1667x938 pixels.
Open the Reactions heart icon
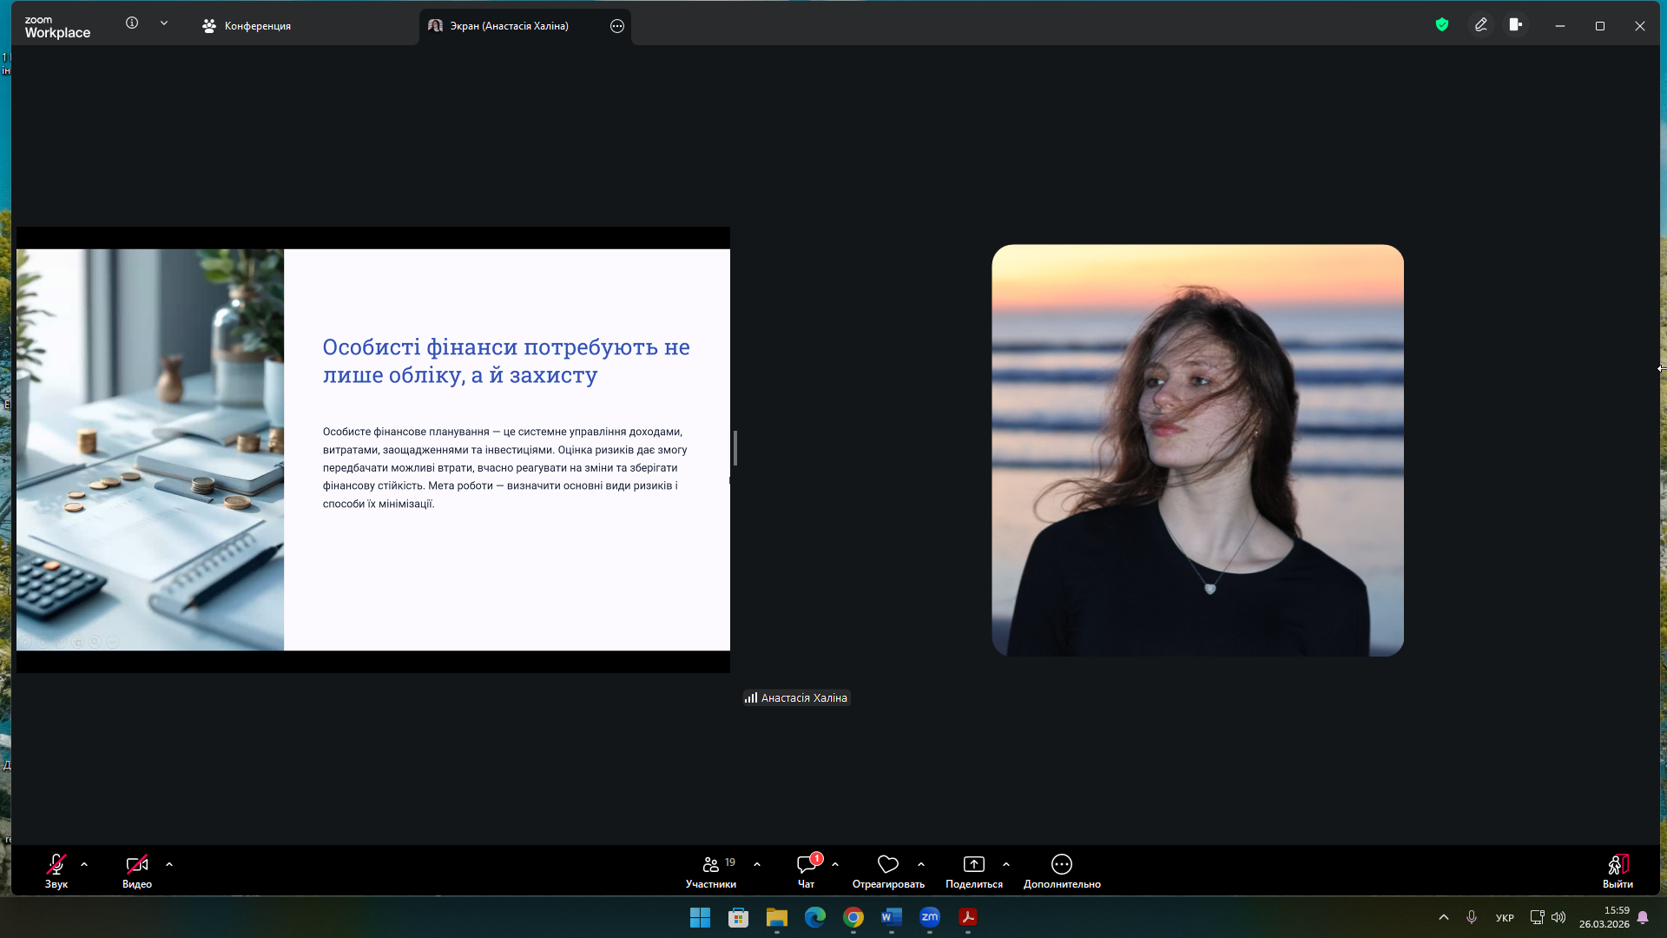tap(887, 865)
